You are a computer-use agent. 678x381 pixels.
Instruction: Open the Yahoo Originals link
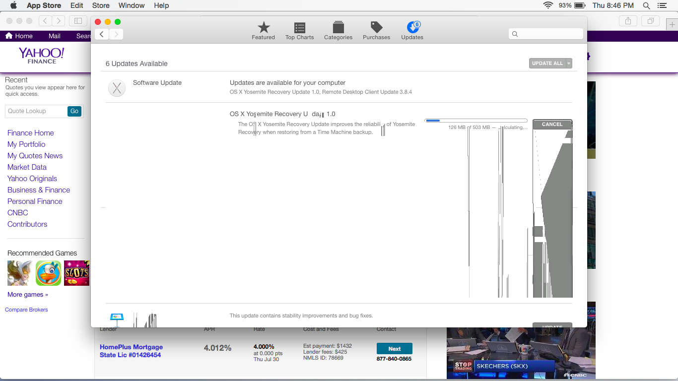coord(32,179)
